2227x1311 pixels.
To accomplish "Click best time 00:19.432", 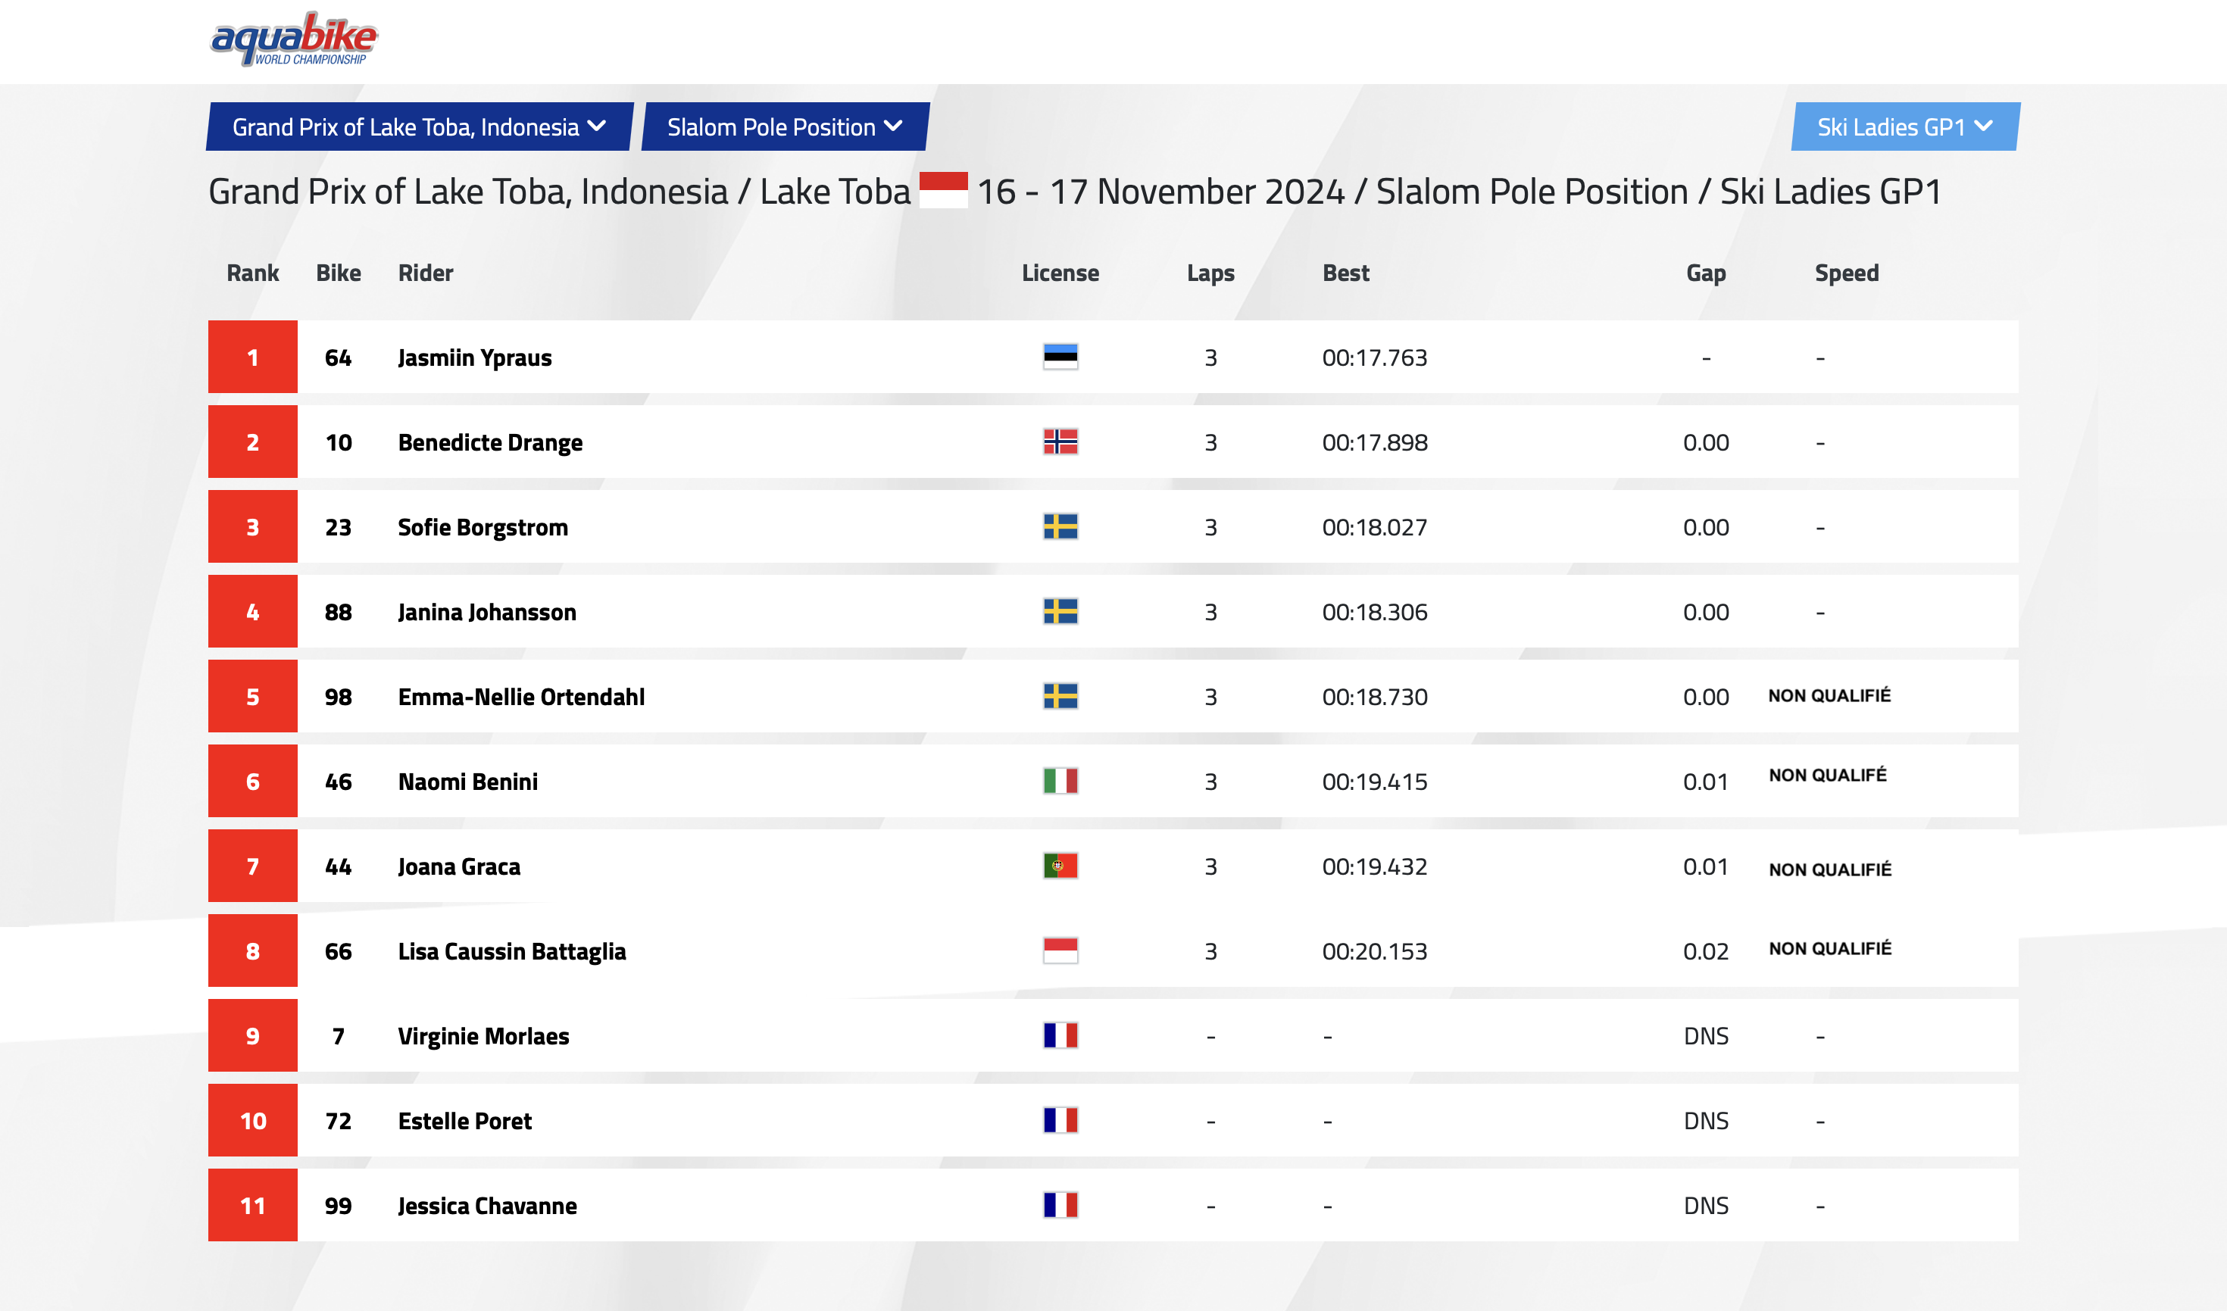I will [x=1375, y=866].
